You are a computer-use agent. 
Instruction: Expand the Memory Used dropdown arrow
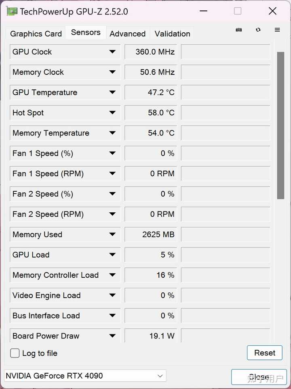point(112,235)
